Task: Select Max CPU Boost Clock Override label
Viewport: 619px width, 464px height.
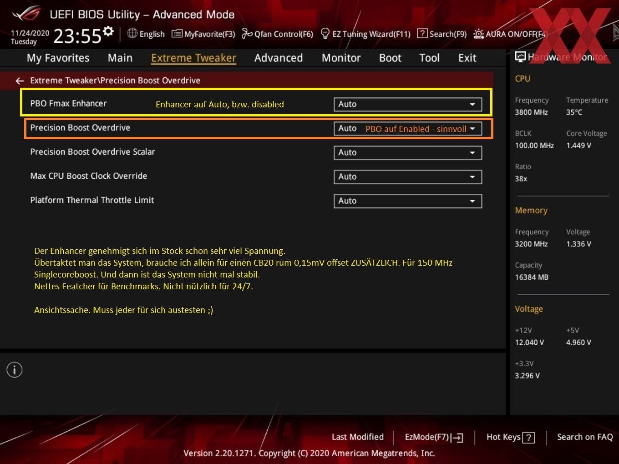Action: point(89,176)
